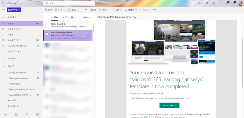
Task: Open the more actions ellipsis in toolbar
Action: 154,10
